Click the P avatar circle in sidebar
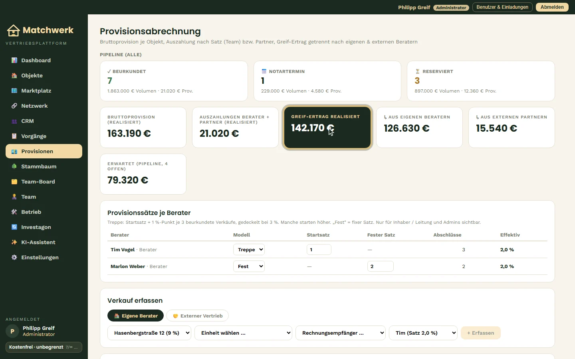The height and width of the screenshot is (359, 575). (12, 331)
